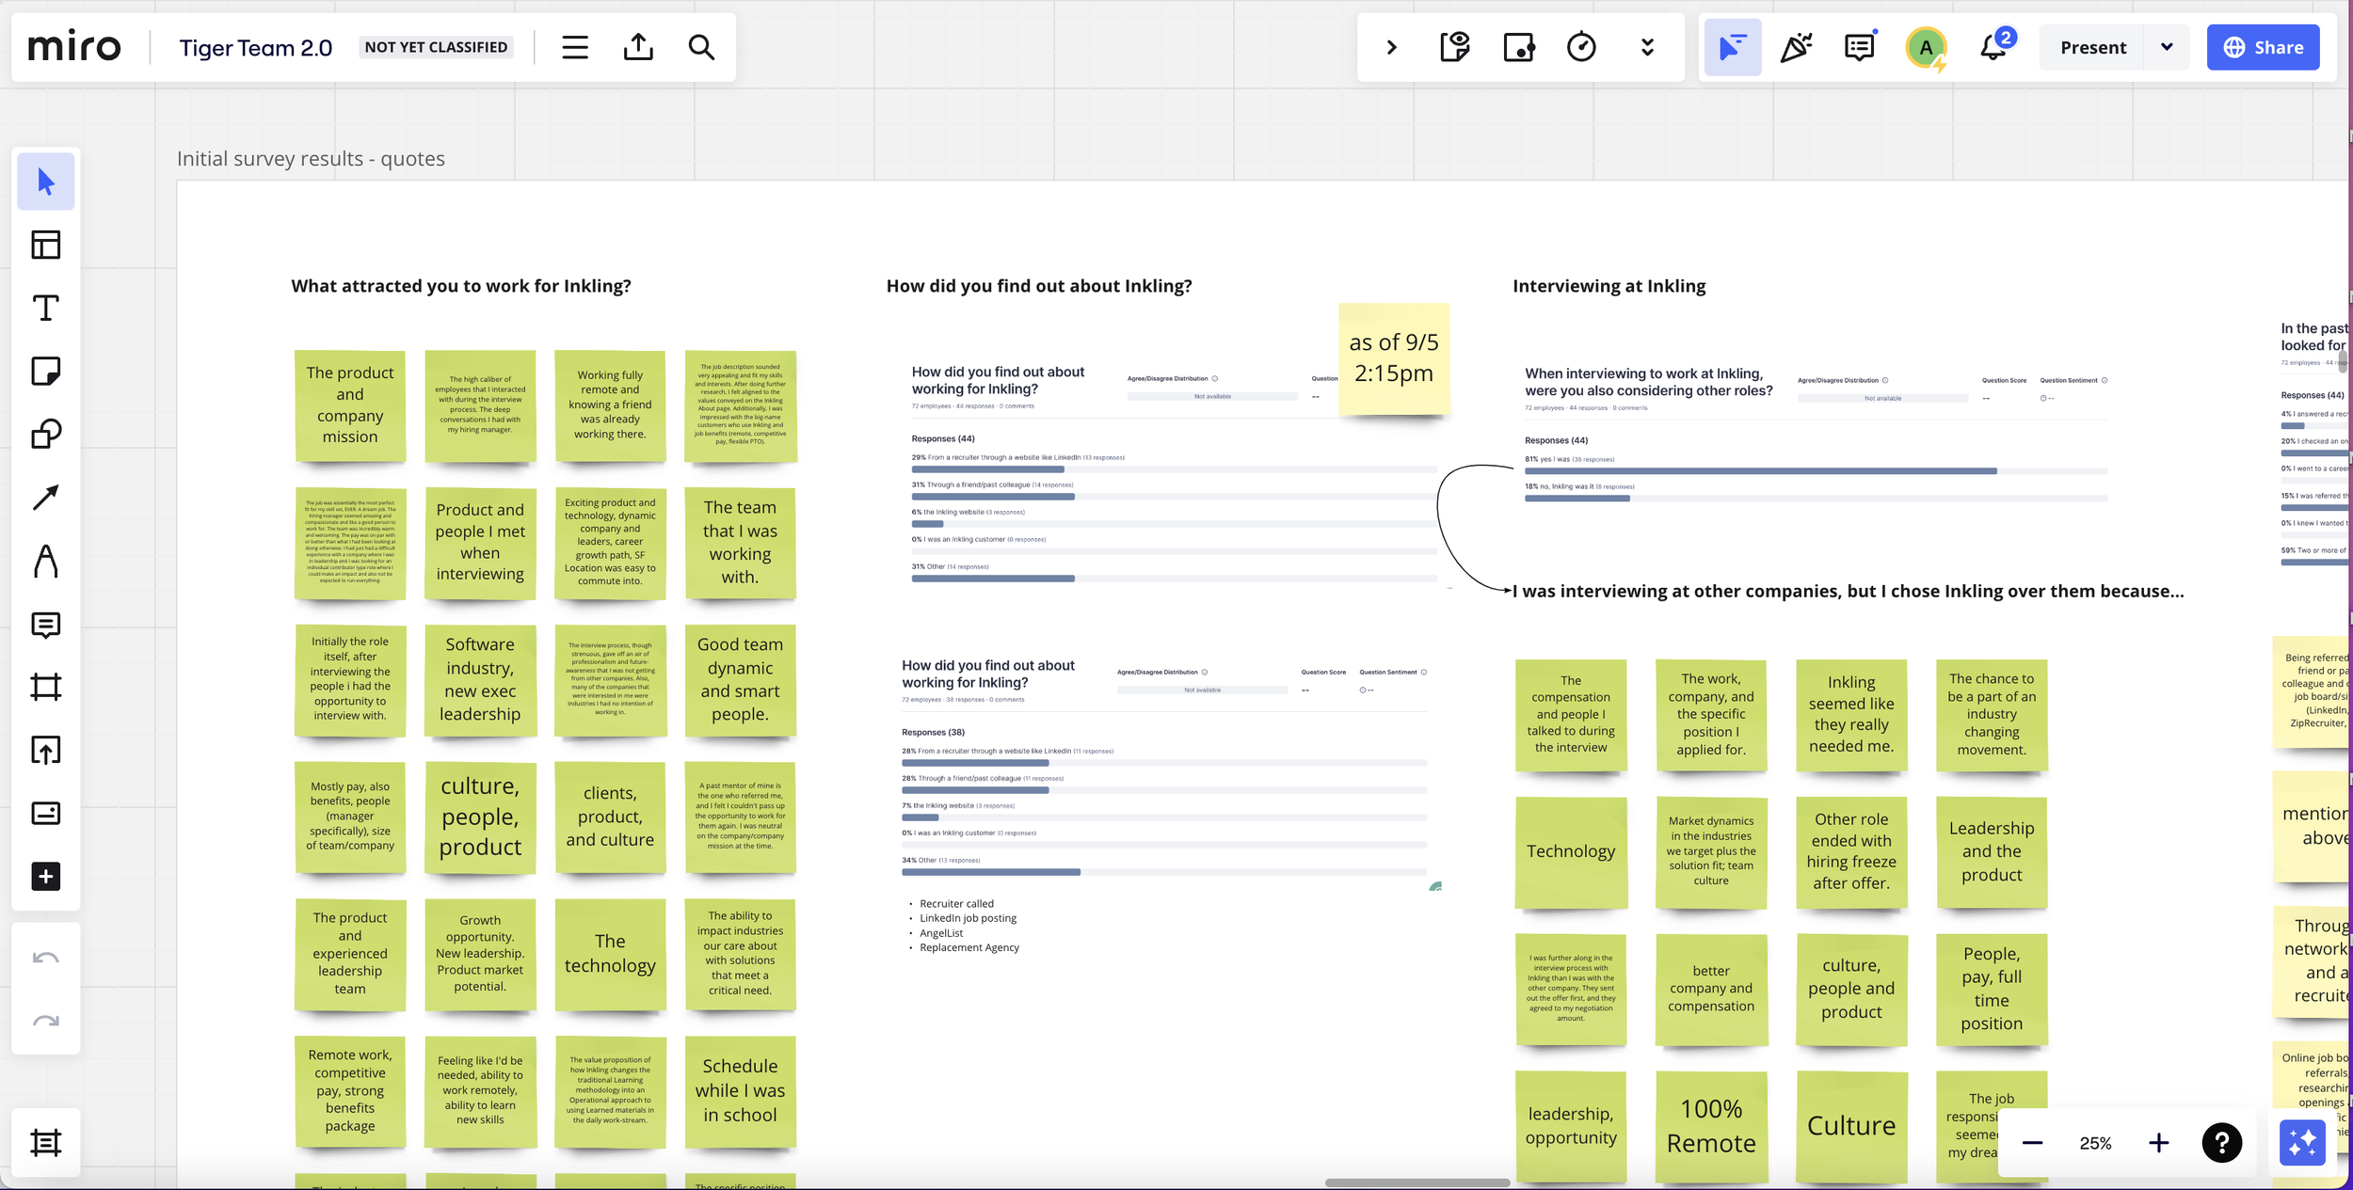
Task: Click heading "Interviewing at Inkling"
Action: pyautogui.click(x=1609, y=286)
